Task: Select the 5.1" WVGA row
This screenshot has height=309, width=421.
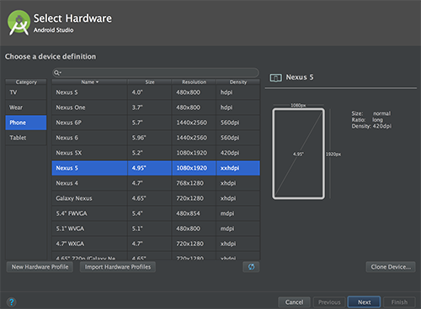Action: (x=156, y=228)
